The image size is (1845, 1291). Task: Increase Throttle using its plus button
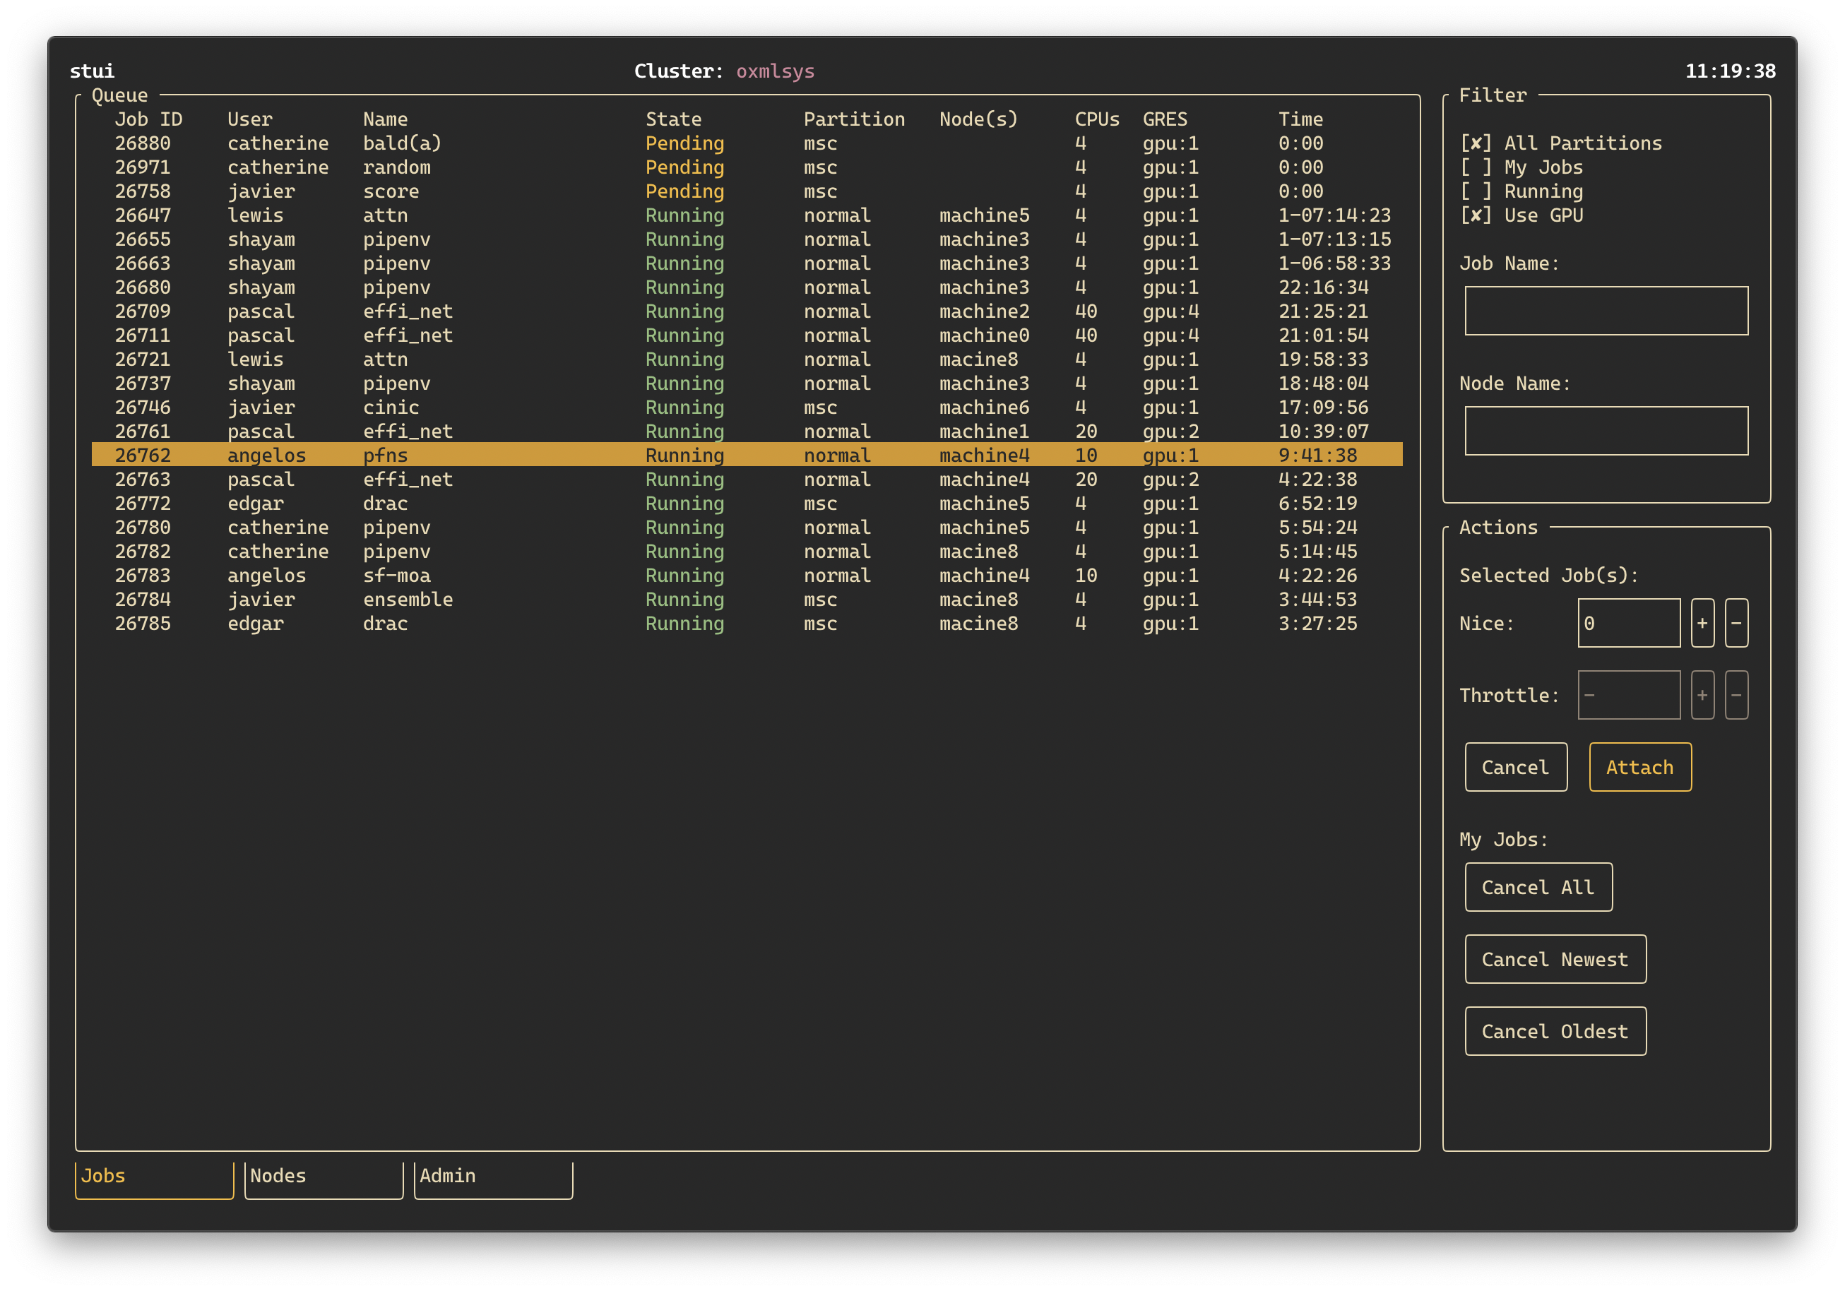tap(1702, 694)
